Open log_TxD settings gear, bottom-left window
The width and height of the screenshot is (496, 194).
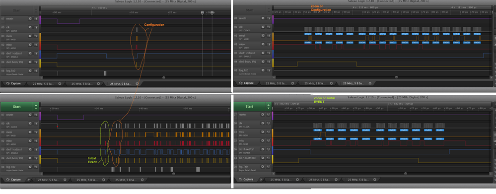coord(30,167)
